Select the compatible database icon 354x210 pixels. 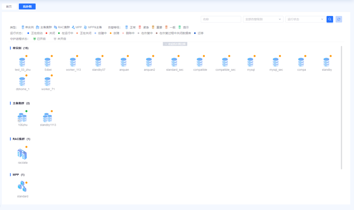(x=200, y=62)
